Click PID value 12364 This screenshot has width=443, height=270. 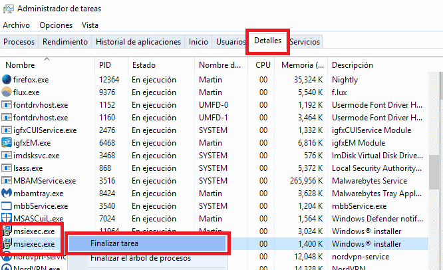[109, 80]
